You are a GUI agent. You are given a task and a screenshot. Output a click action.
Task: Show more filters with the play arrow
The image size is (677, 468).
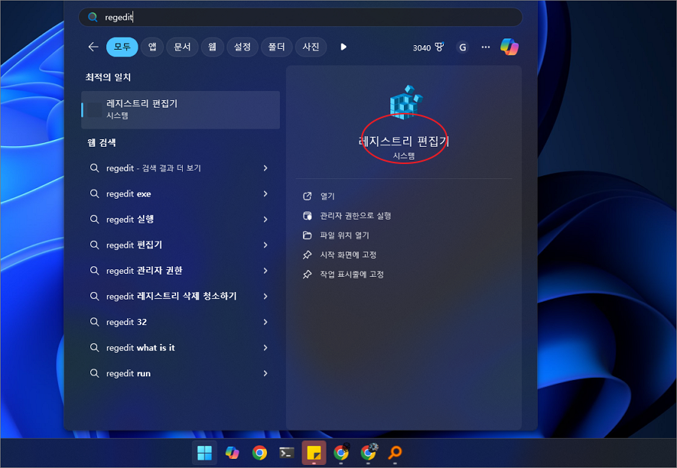click(x=343, y=47)
